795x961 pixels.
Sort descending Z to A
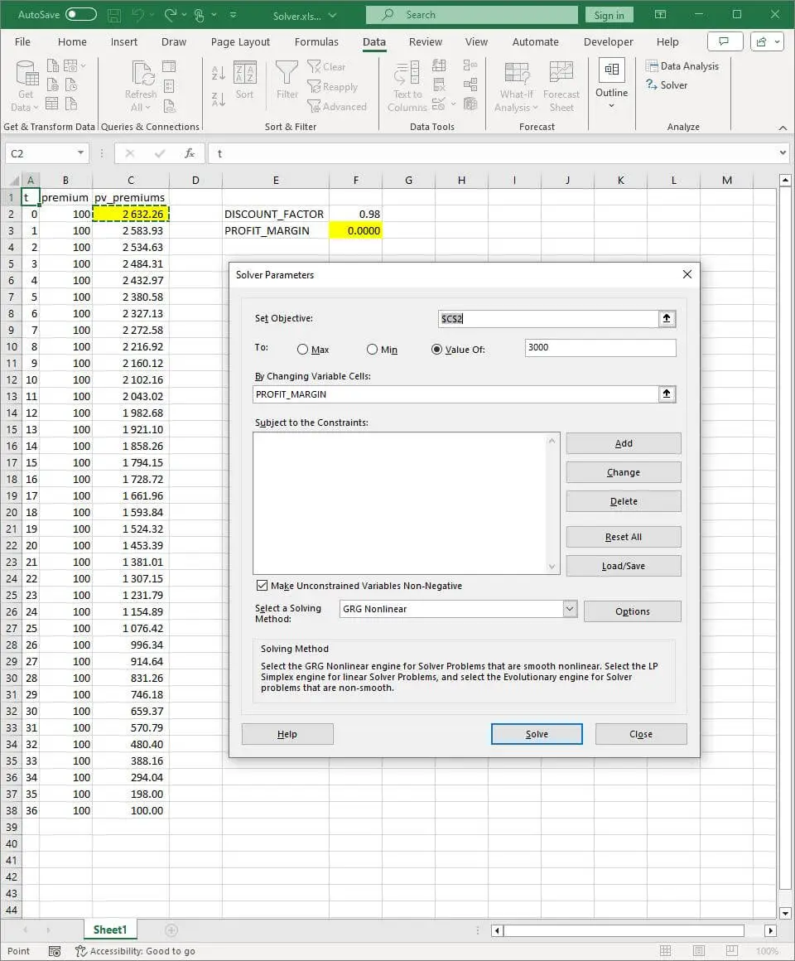coord(218,99)
